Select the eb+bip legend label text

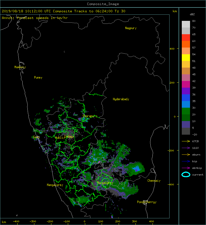pos(197,168)
